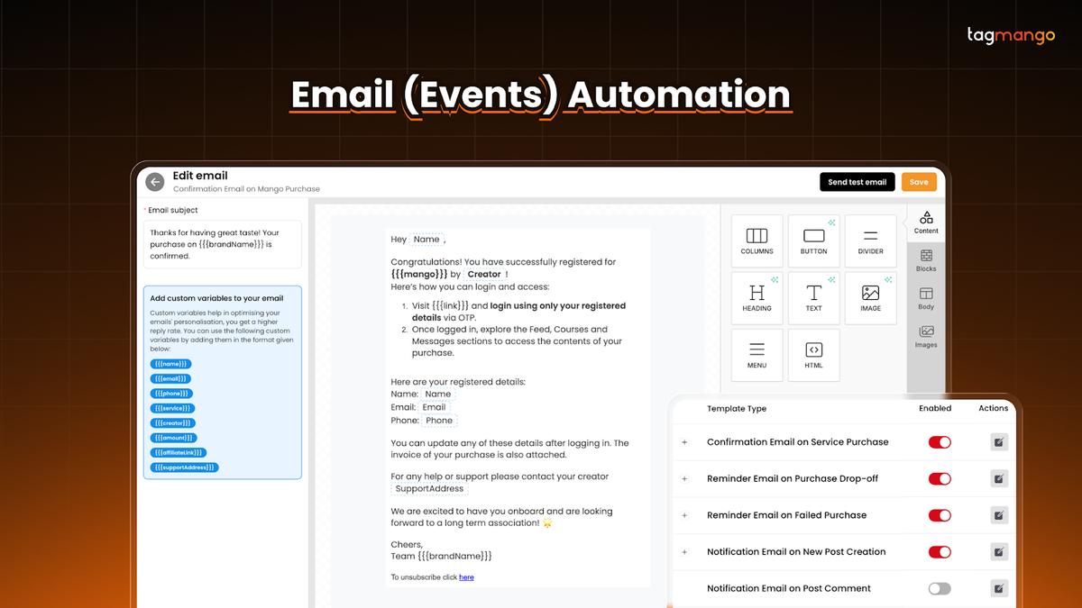The image size is (1082, 608).
Task: Expand the Reminder Email on Purchase Drop-off row
Action: [683, 479]
